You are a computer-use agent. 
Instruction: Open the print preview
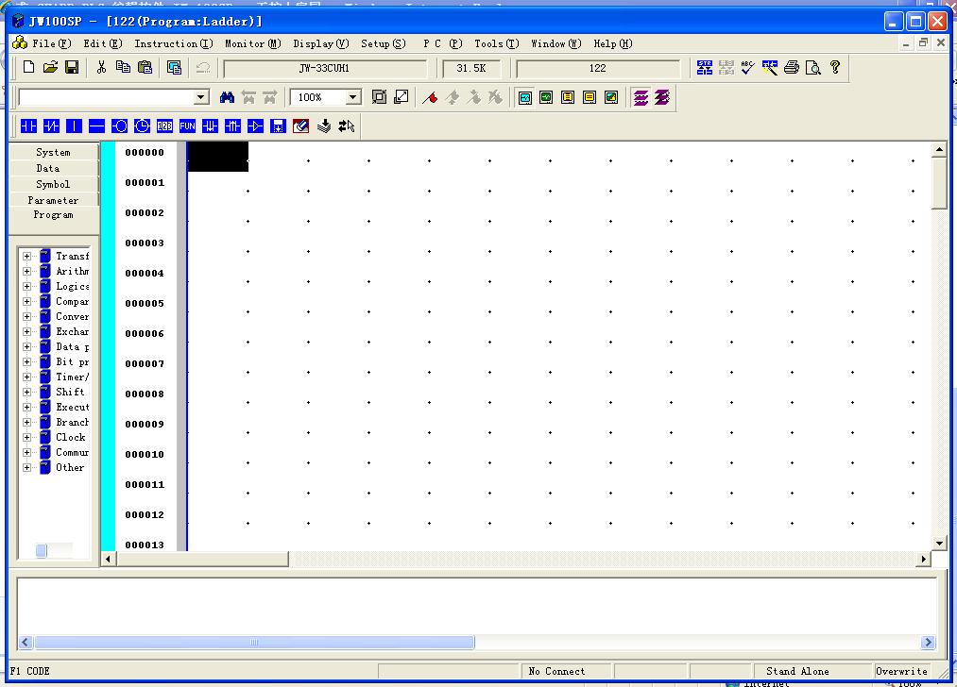tap(812, 67)
